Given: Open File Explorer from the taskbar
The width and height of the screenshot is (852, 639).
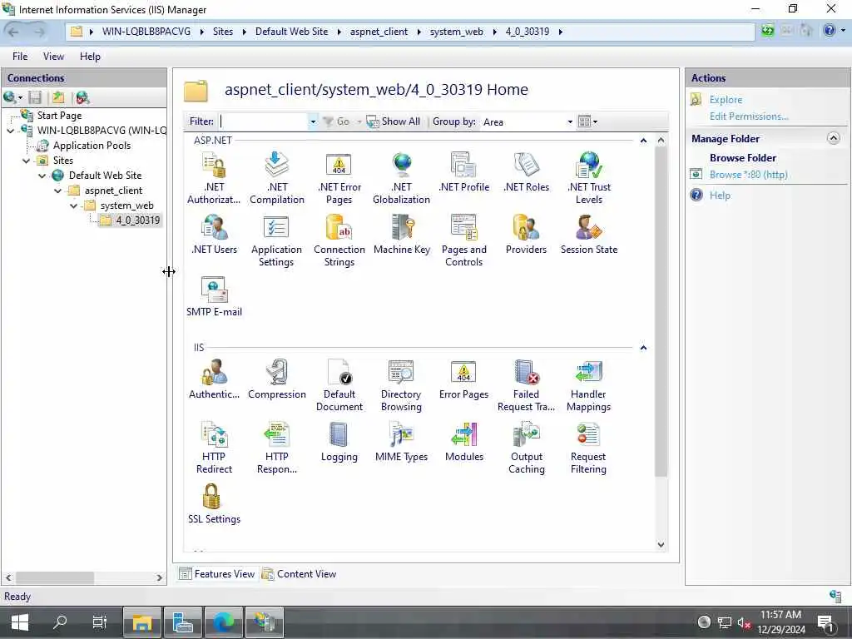Looking at the screenshot, I should [141, 622].
